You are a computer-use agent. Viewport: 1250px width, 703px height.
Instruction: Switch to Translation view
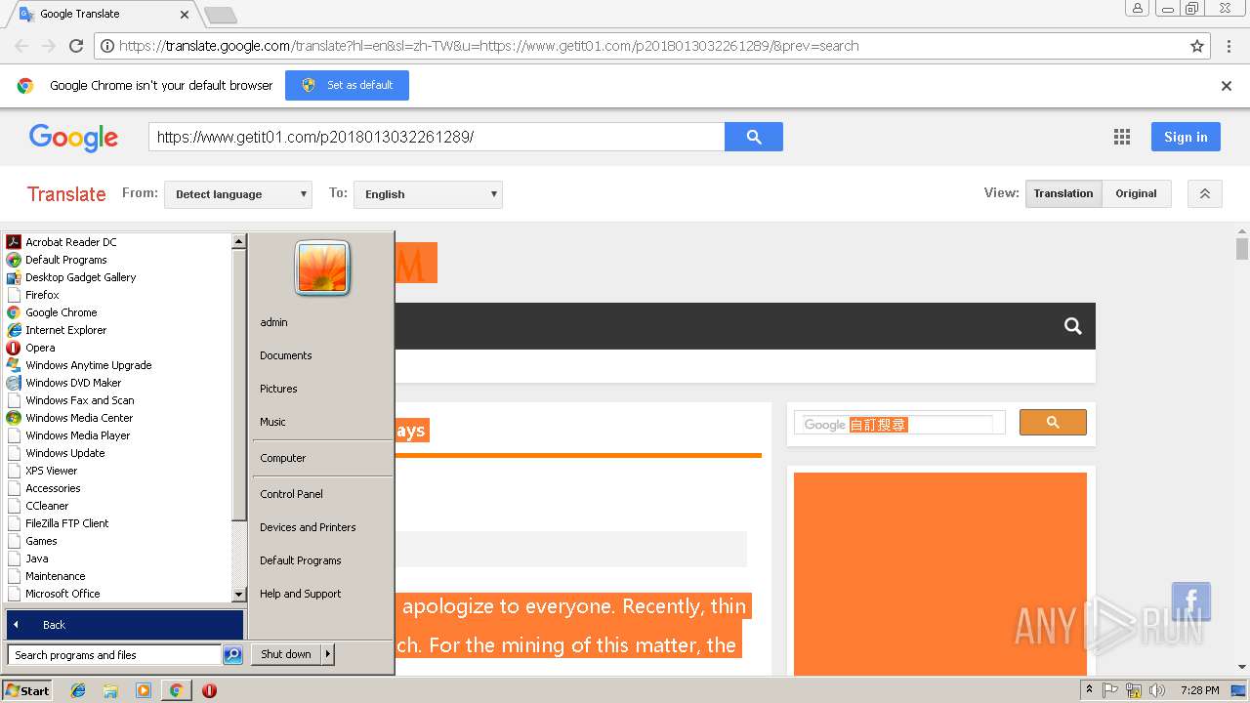point(1063,193)
